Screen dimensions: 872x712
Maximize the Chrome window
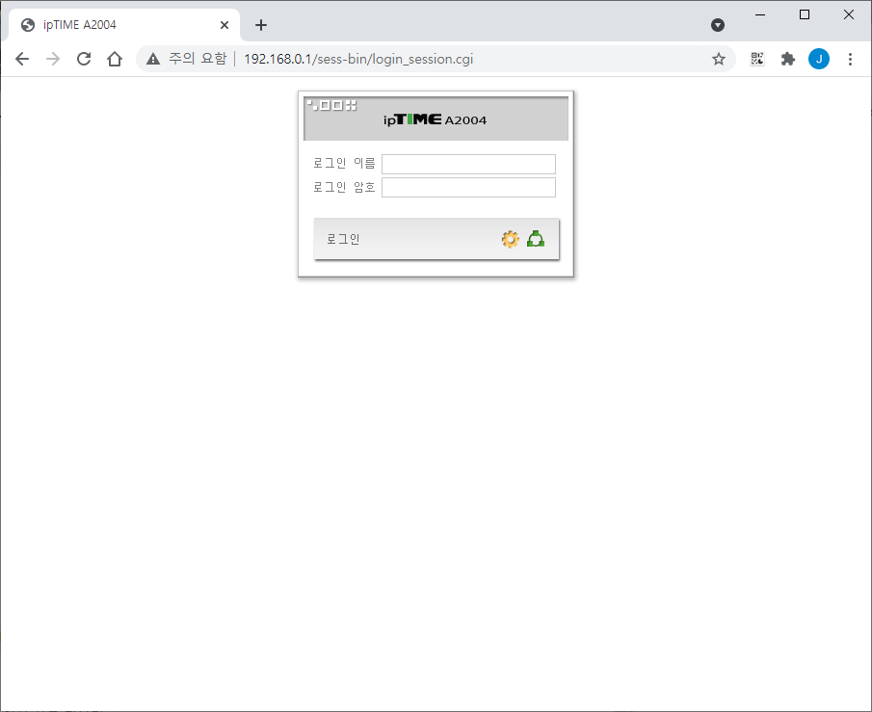pos(805,14)
